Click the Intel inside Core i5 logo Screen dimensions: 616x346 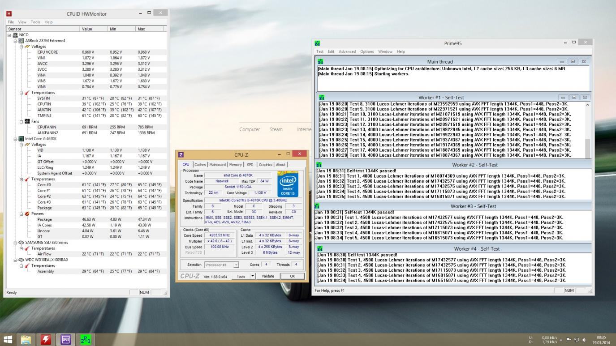point(287,184)
